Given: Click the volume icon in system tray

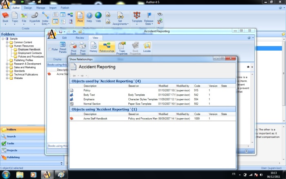Looking at the screenshot, I should 261,175.
